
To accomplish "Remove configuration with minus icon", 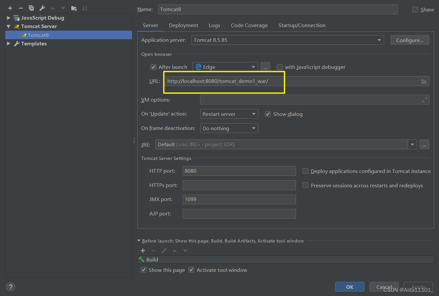I will pyautogui.click(x=21, y=8).
